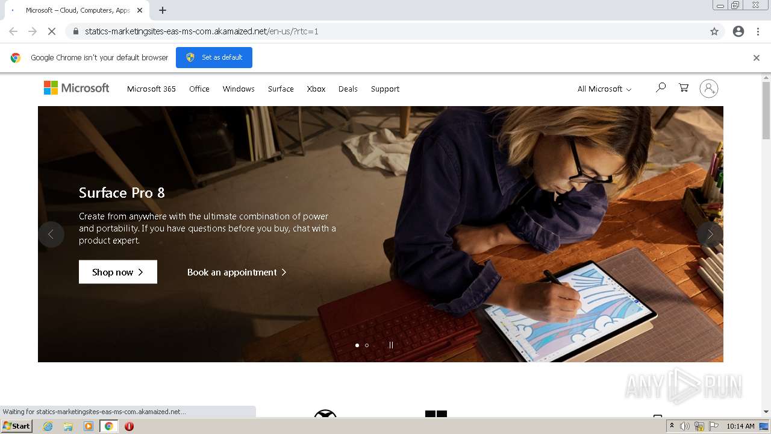Select the Microsoft browser tab
This screenshot has height=434, width=771.
(77, 10)
